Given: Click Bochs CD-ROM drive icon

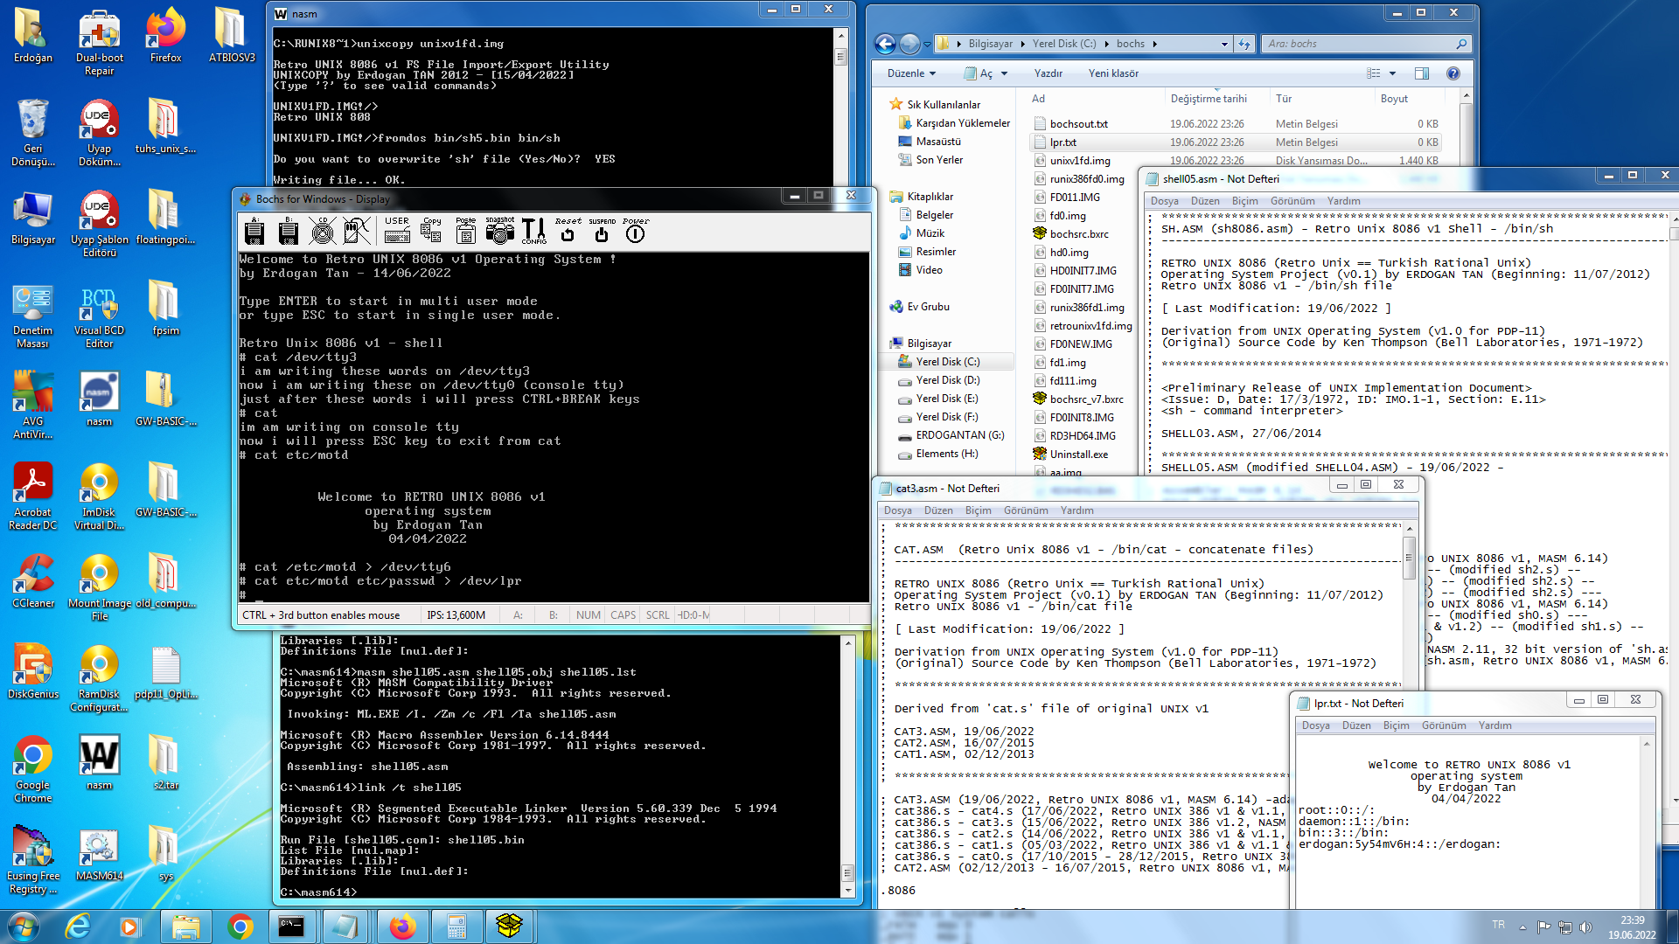Looking at the screenshot, I should pos(323,232).
